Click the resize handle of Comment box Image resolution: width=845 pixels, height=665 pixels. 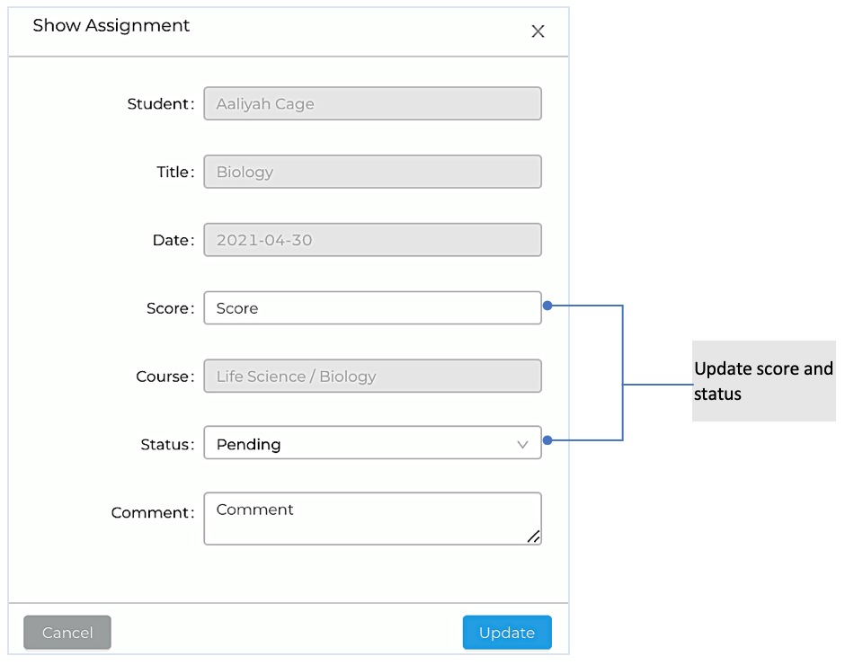click(533, 536)
